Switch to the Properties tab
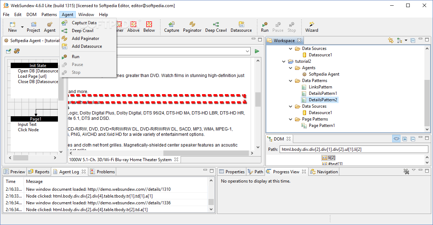This screenshot has height=225, width=433. tap(232, 172)
